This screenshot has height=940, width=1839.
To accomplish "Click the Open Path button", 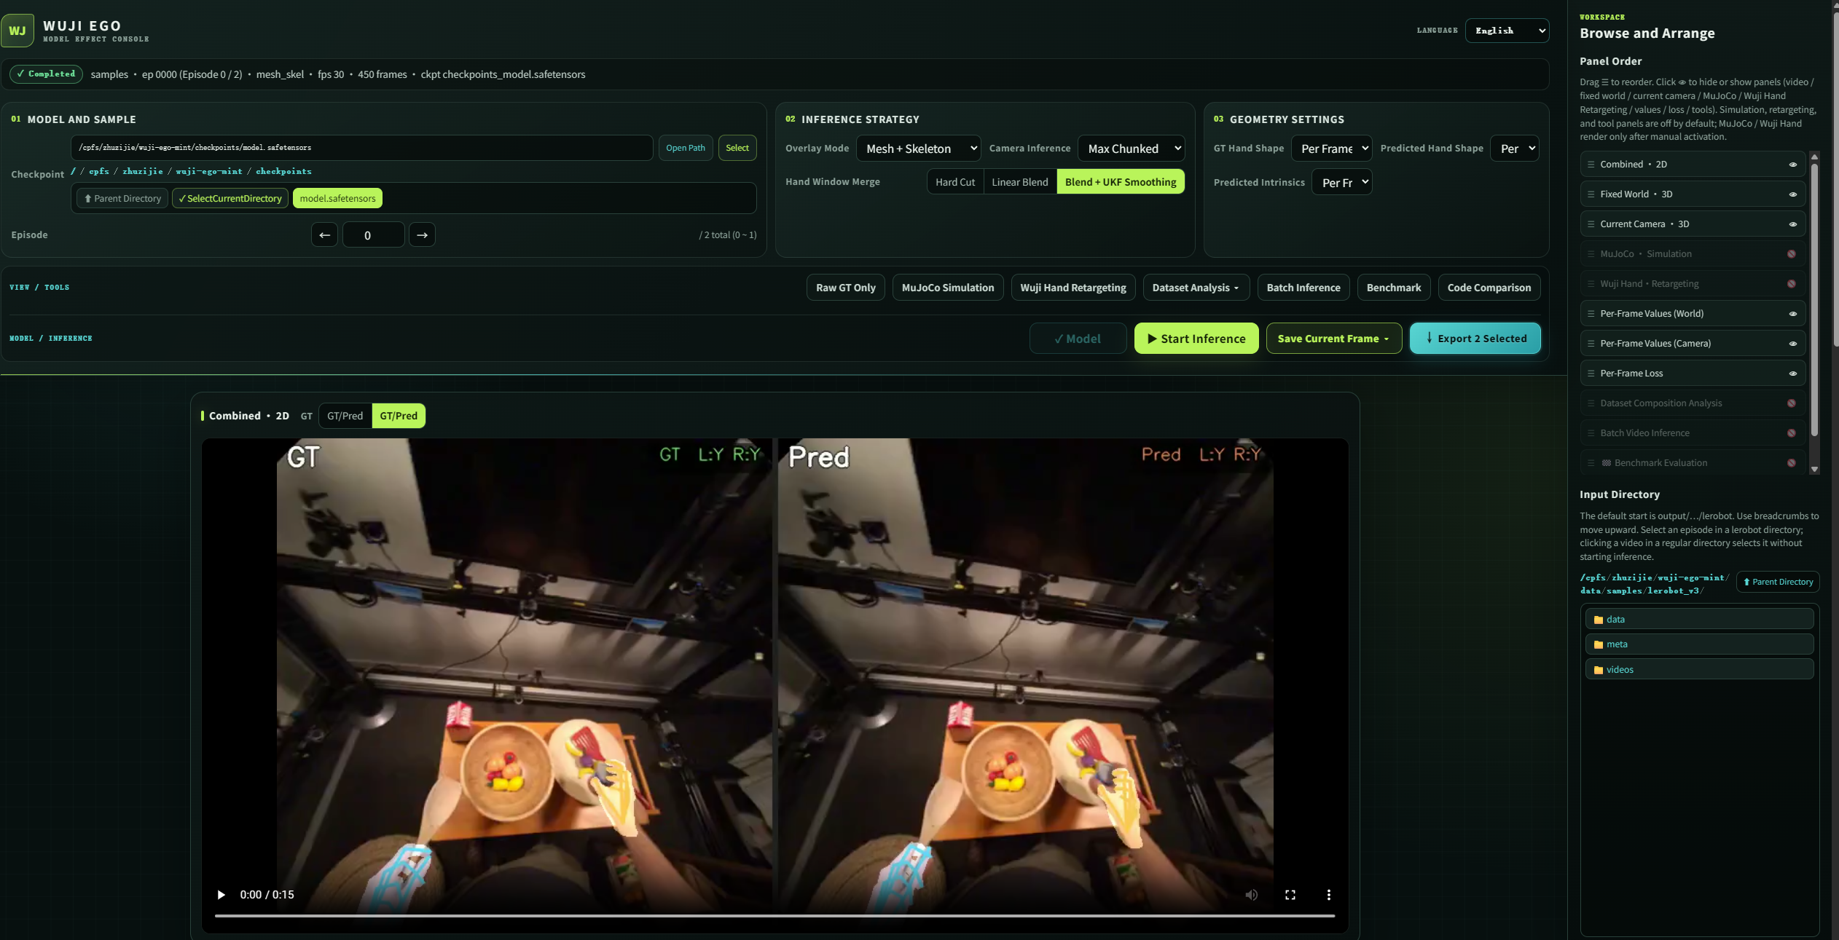I will (685, 148).
